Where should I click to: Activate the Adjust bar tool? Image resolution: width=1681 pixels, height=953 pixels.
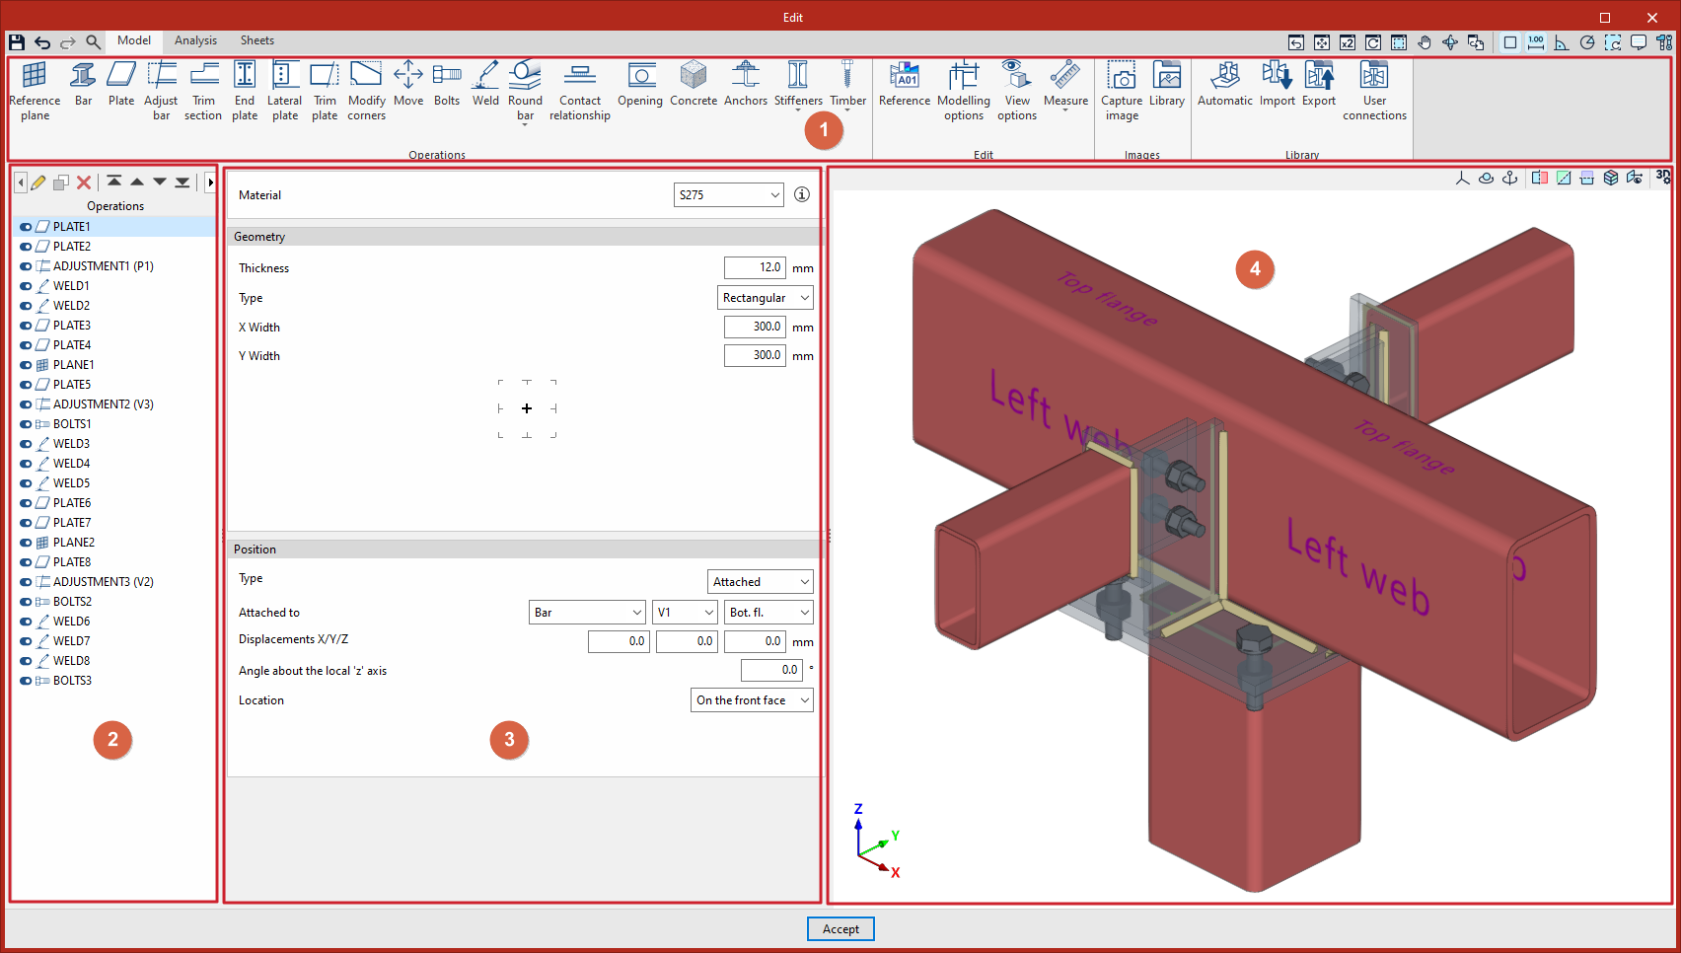[x=161, y=91]
